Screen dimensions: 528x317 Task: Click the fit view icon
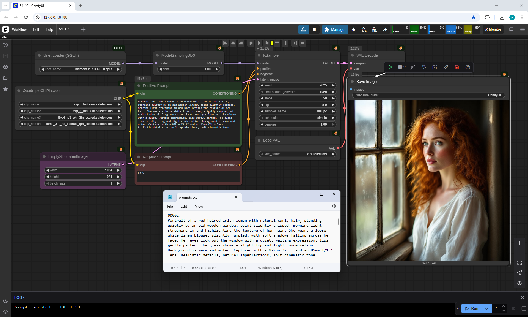point(519,263)
